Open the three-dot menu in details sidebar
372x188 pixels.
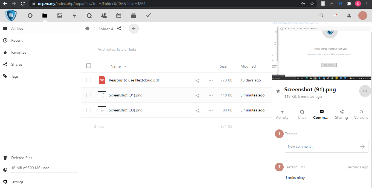tap(365, 91)
